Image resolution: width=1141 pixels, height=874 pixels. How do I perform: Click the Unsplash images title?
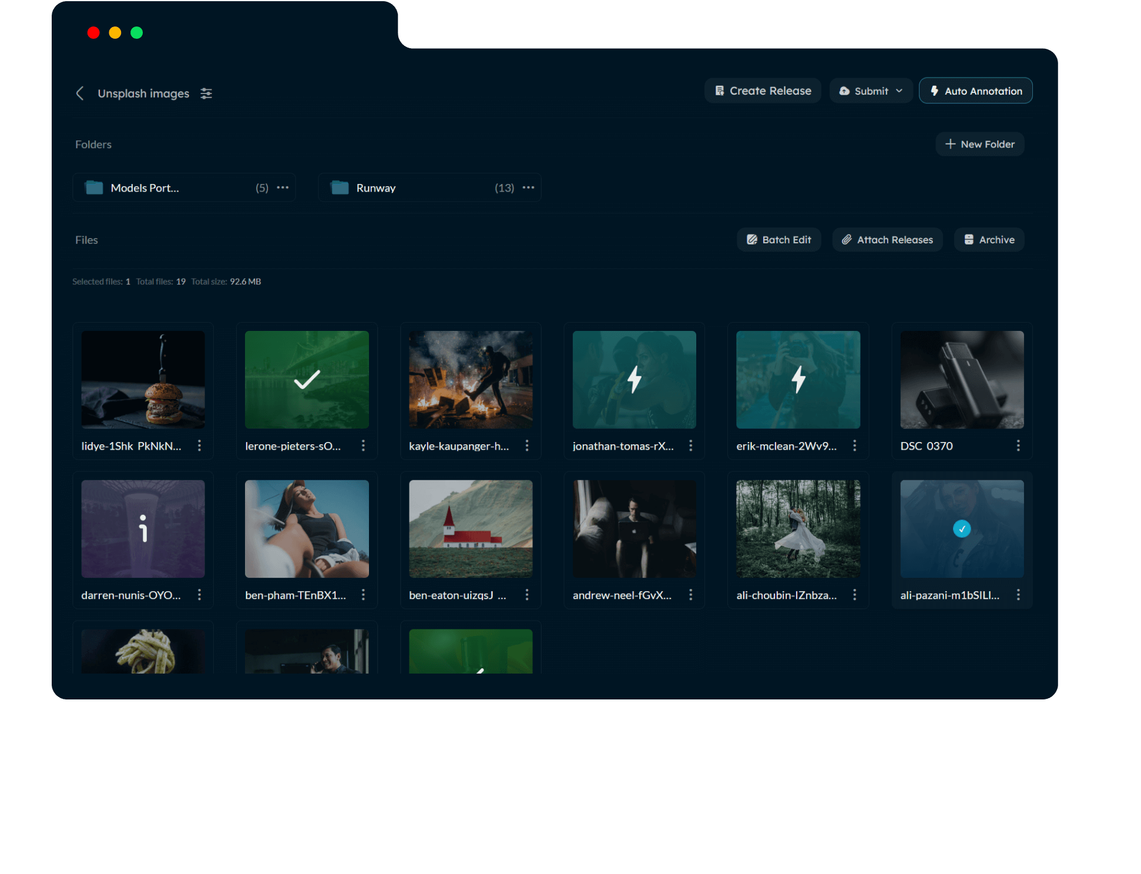[x=143, y=93]
